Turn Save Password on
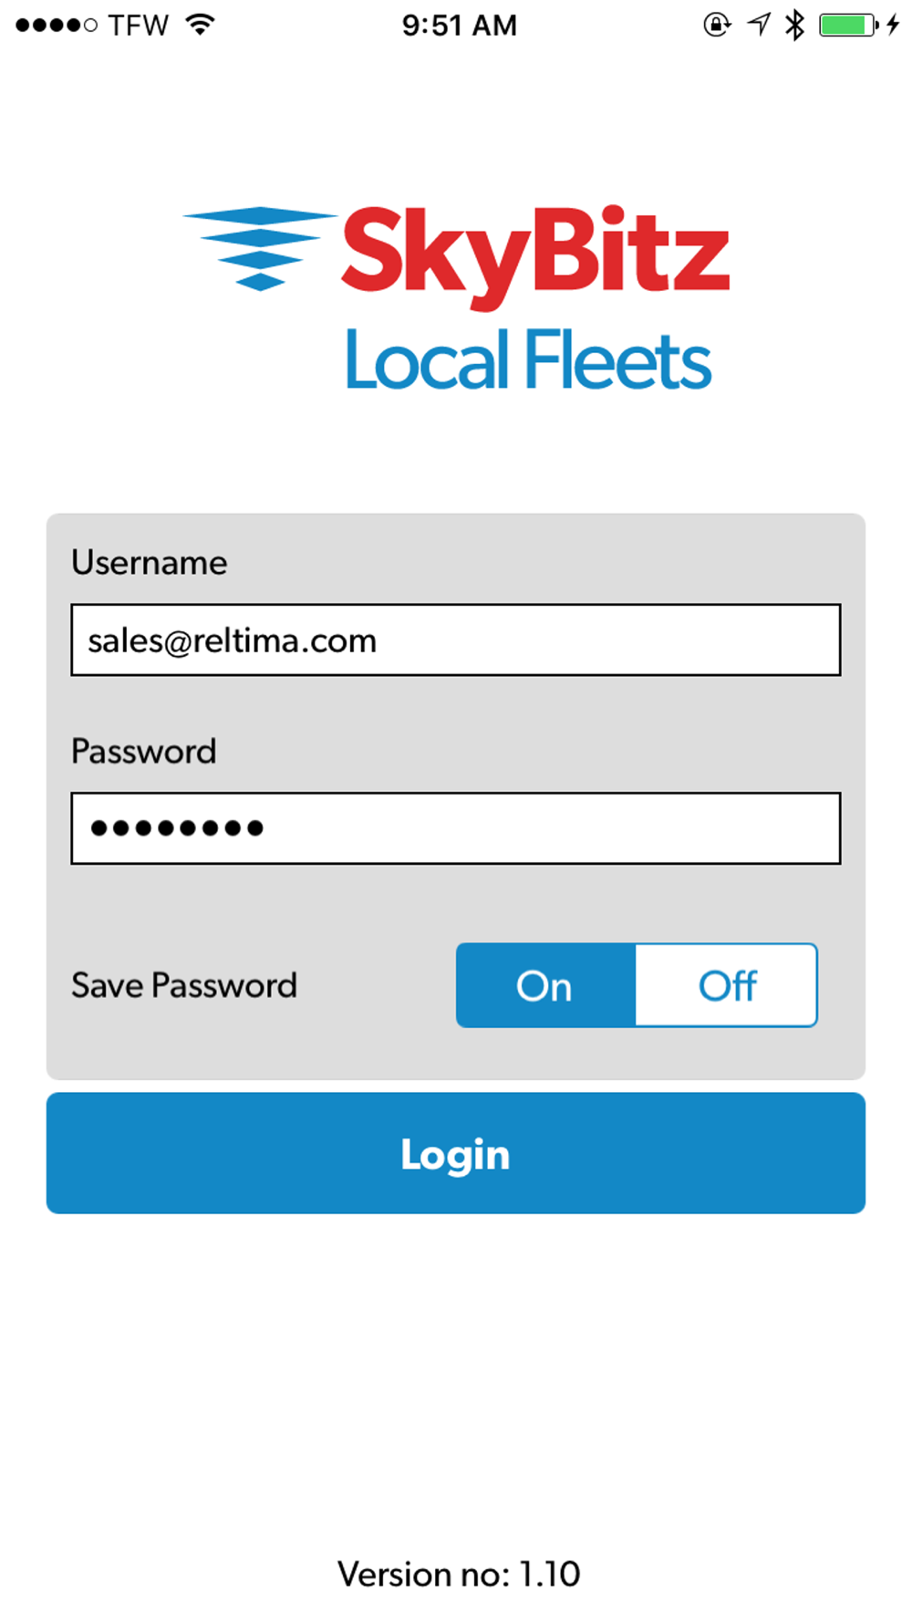912x1622 pixels. click(545, 985)
